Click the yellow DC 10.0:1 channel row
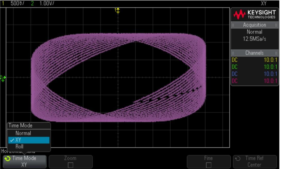281x169 pixels. click(254, 60)
